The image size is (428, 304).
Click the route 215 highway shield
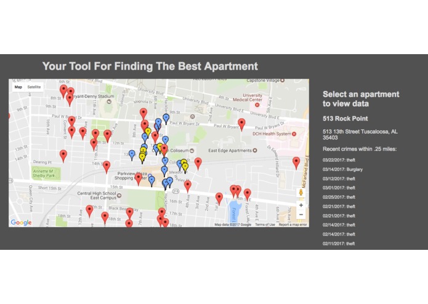(x=176, y=191)
